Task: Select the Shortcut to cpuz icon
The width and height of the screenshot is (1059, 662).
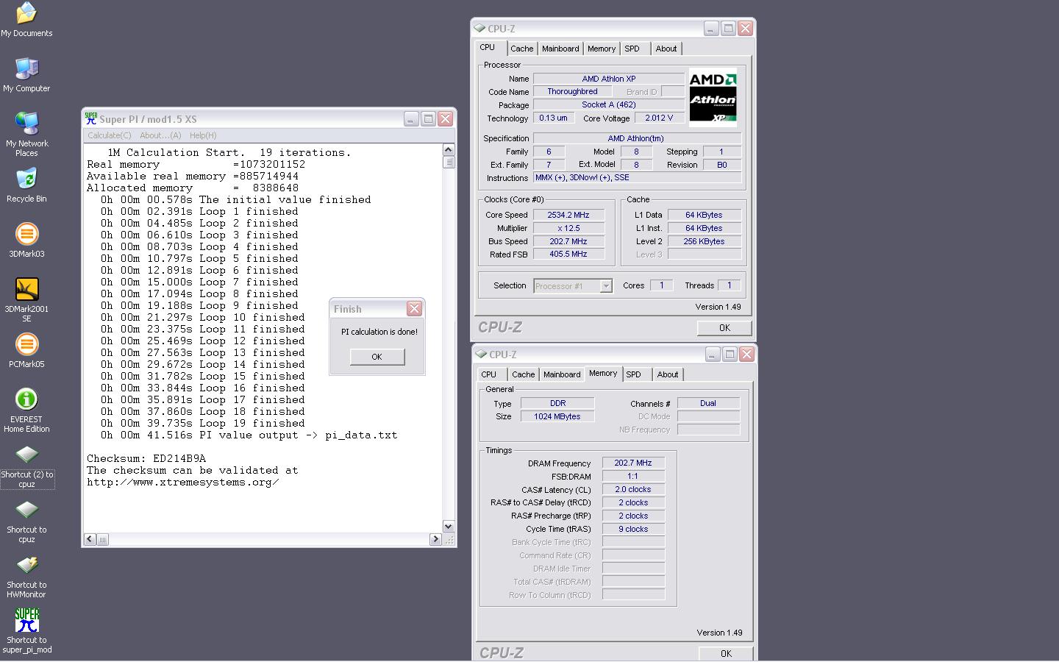Action: [x=26, y=522]
